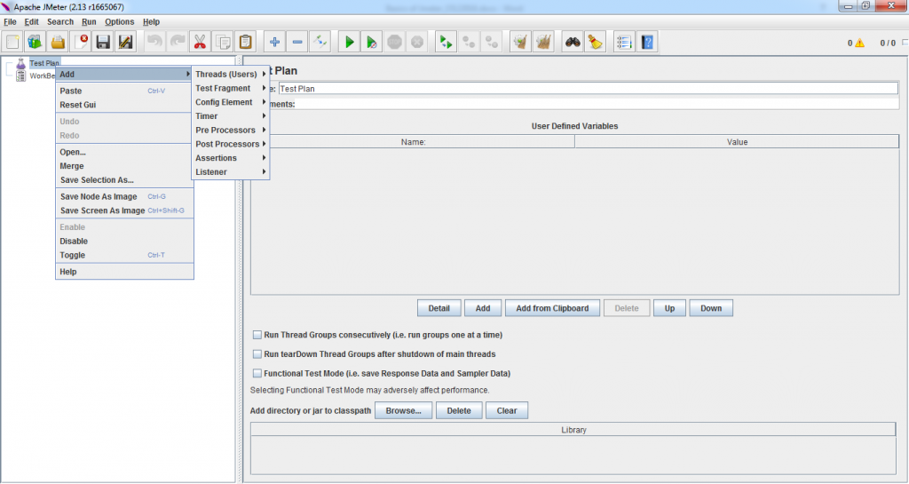Screen dimensions: 909x484
Task: Open the Search menu
Action: (60, 22)
